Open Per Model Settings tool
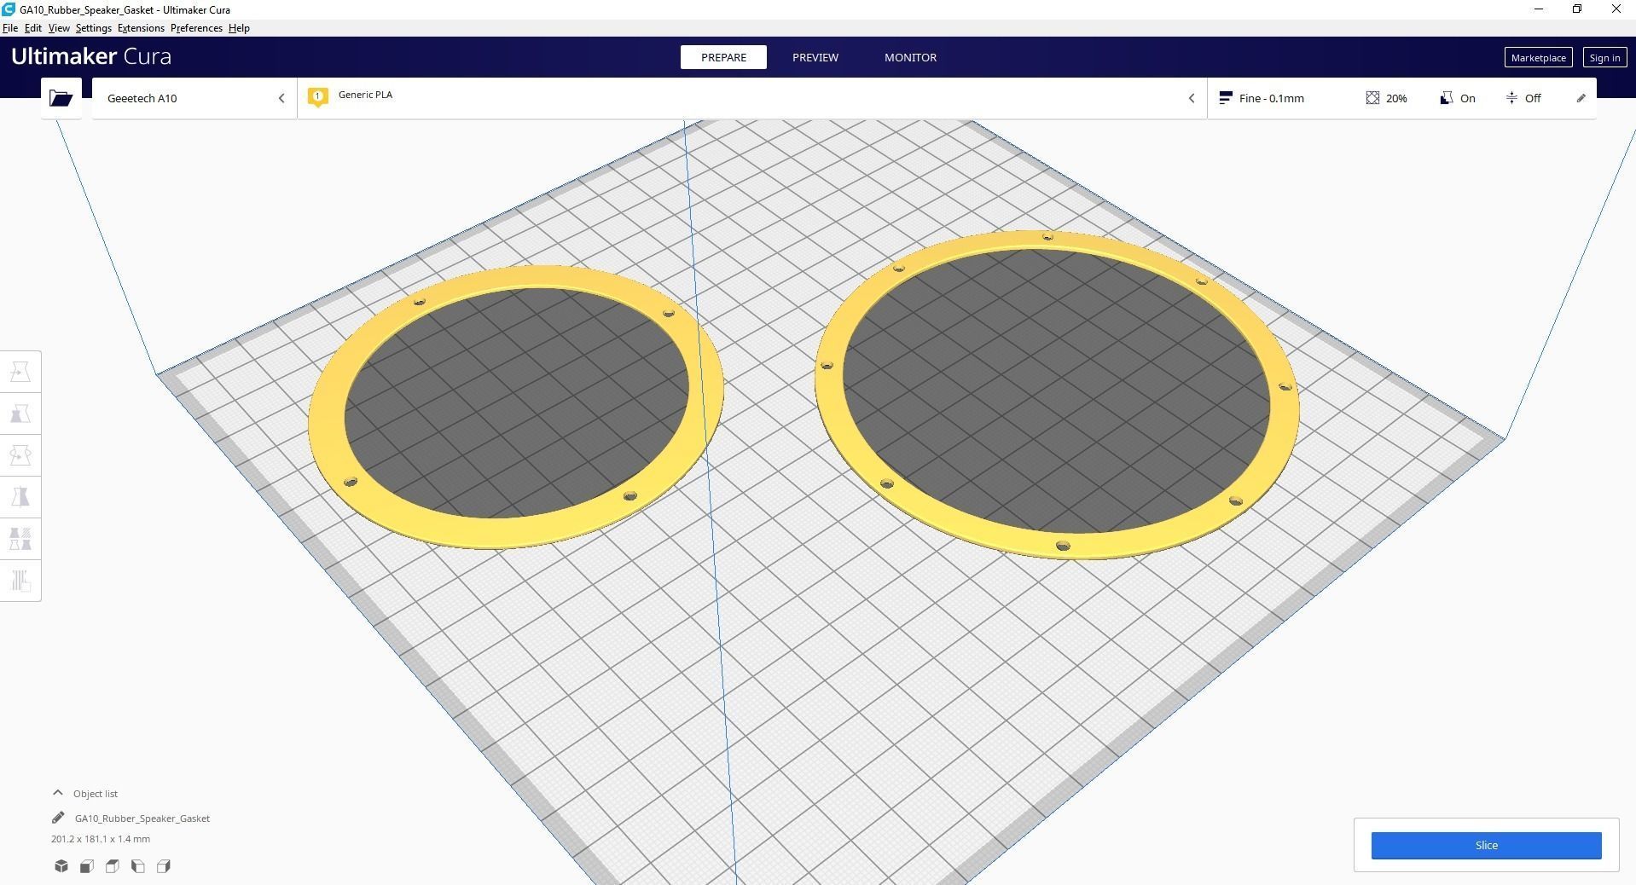1636x885 pixels. point(20,539)
